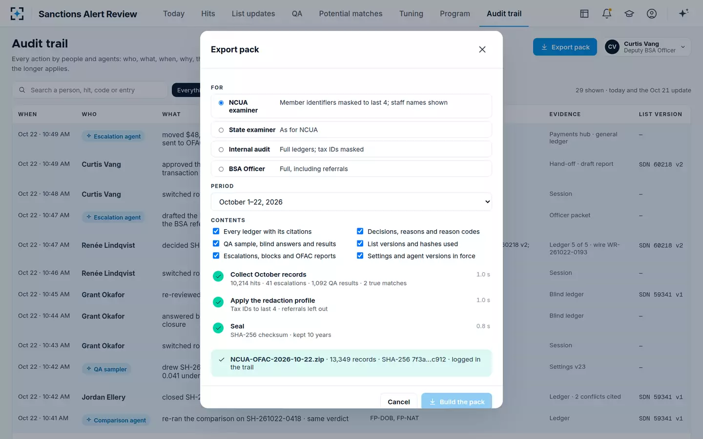
Task: Uncheck Decisions, reasons and reason codes
Action: (x=360, y=231)
